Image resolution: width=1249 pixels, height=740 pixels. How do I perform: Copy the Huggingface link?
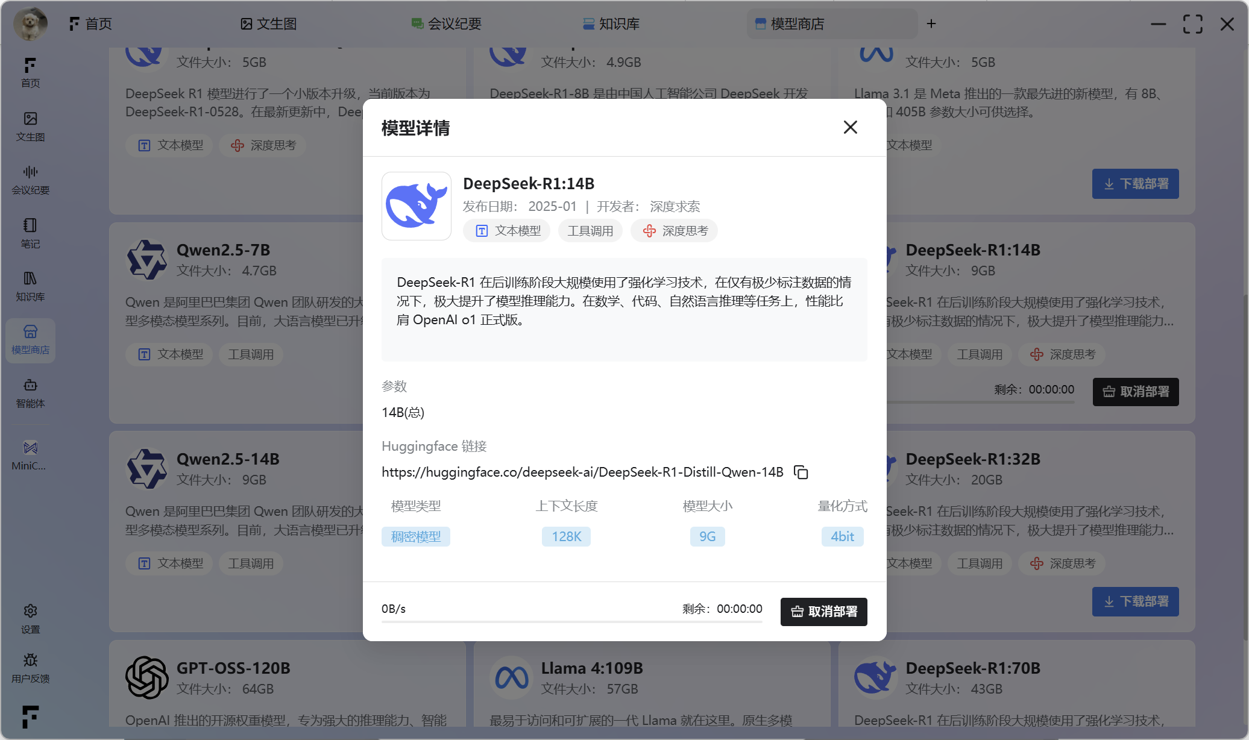(x=801, y=472)
